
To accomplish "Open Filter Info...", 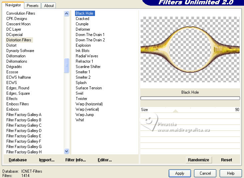I will click(75, 160).
